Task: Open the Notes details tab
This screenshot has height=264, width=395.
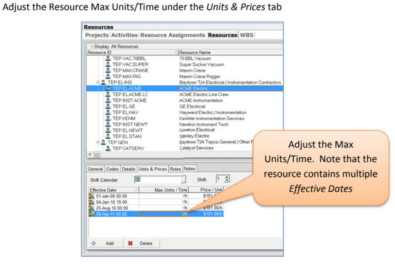Action: coord(189,168)
